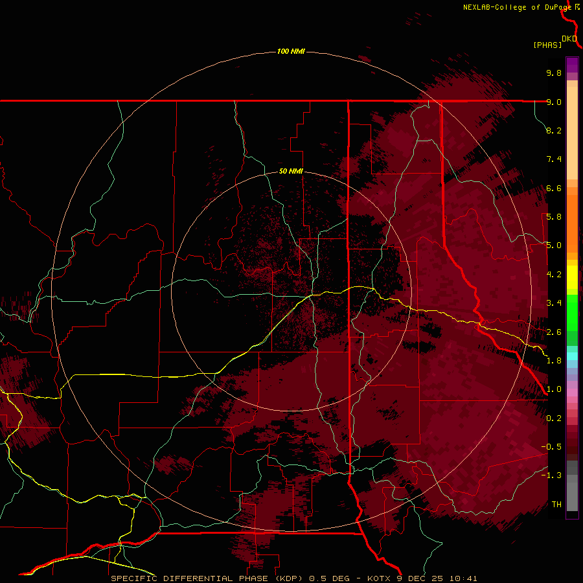Click the 1.8 value on the color scale

click(x=554, y=361)
